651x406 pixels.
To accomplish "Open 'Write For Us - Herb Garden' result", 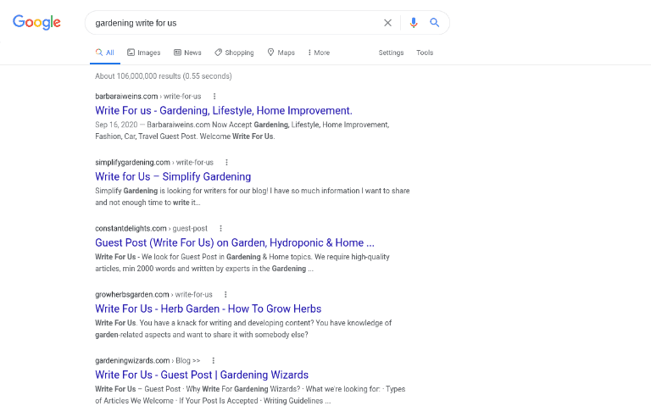I will 208,309.
